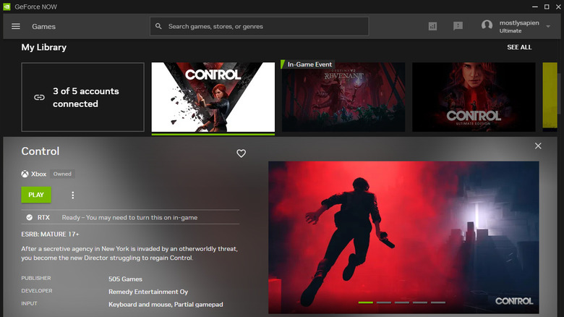Image resolution: width=564 pixels, height=317 pixels.
Task: Jump to the second screenshot carousel indicator
Action: click(383, 302)
